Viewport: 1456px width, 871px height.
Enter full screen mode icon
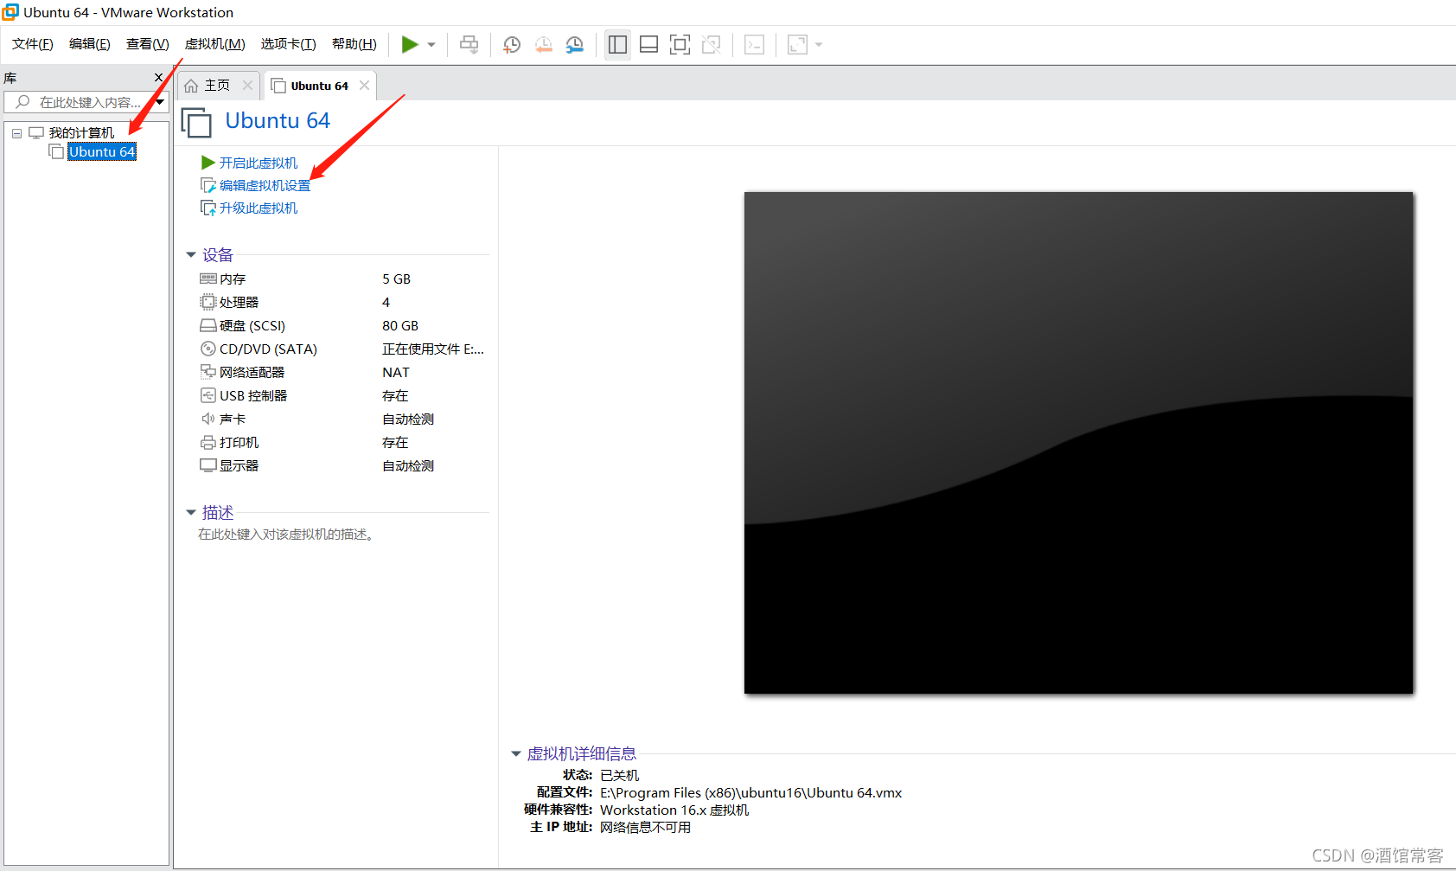680,44
